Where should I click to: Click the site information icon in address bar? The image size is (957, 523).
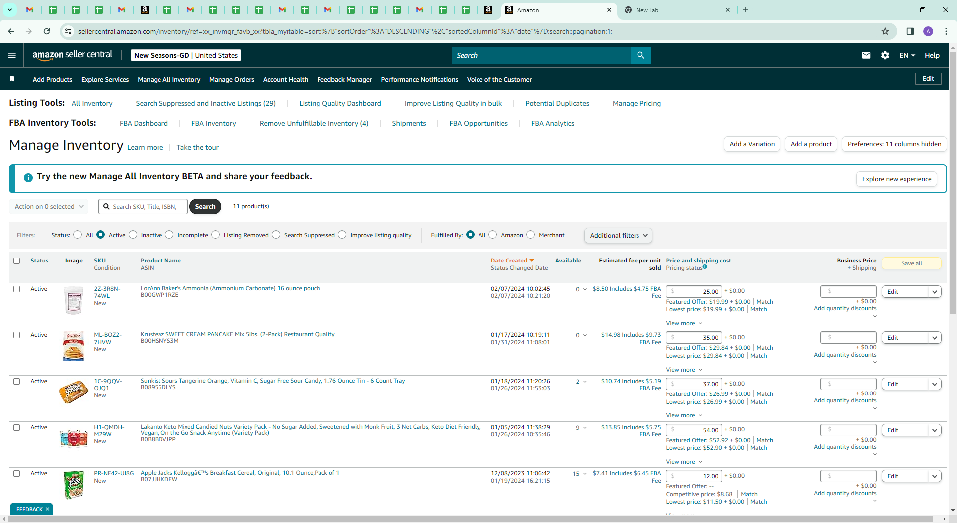tap(68, 31)
